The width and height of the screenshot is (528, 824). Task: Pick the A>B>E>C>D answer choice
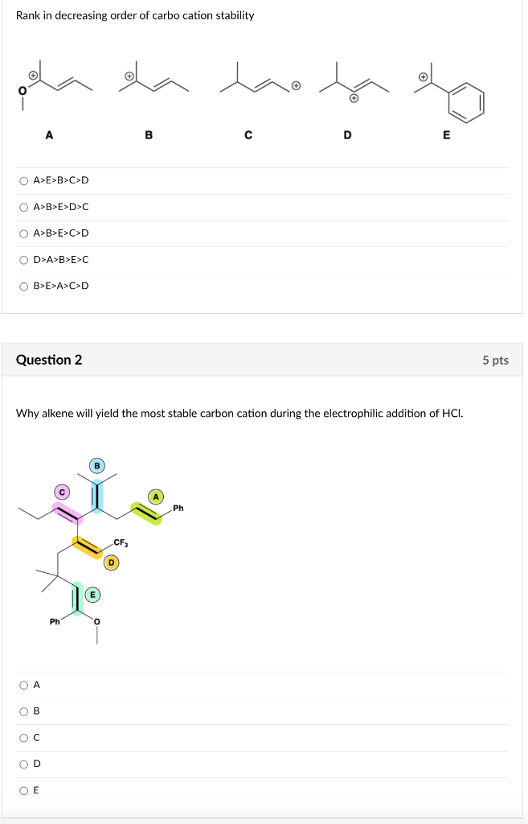tap(25, 233)
